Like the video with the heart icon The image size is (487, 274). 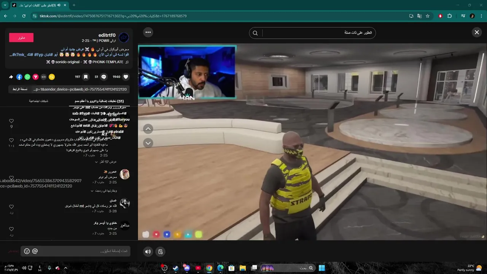(126, 77)
